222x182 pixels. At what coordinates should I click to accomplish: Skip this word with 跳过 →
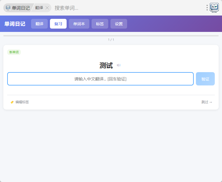tap(207, 102)
